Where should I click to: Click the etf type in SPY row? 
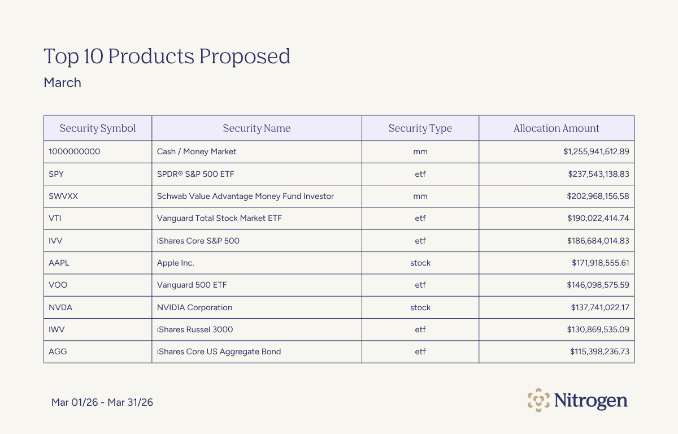coord(420,174)
